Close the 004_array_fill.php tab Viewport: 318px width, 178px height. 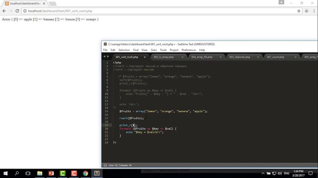pyautogui.click(x=220, y=57)
